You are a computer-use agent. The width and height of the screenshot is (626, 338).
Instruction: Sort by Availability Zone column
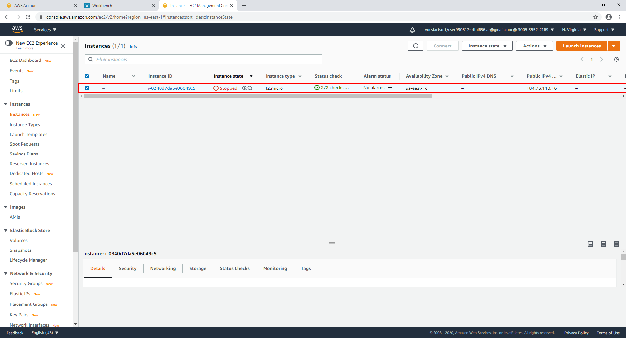tap(427, 76)
